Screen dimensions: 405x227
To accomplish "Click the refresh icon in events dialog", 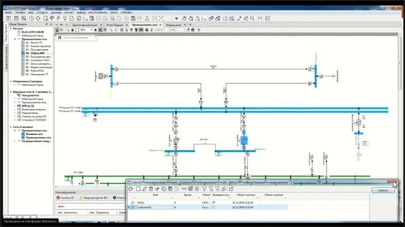I will pos(131,189).
